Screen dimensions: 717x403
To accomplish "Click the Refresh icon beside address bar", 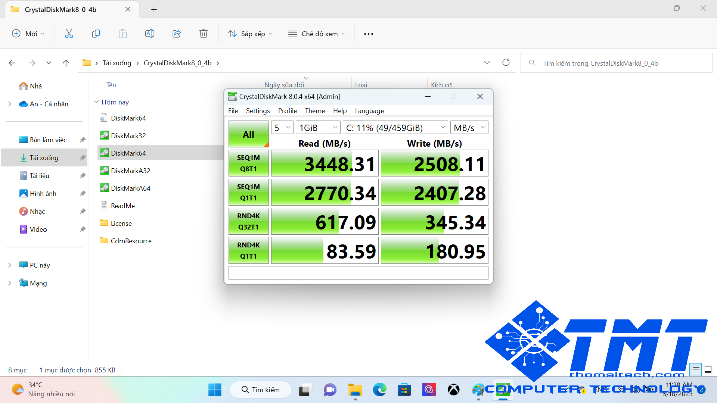I will click(x=506, y=63).
